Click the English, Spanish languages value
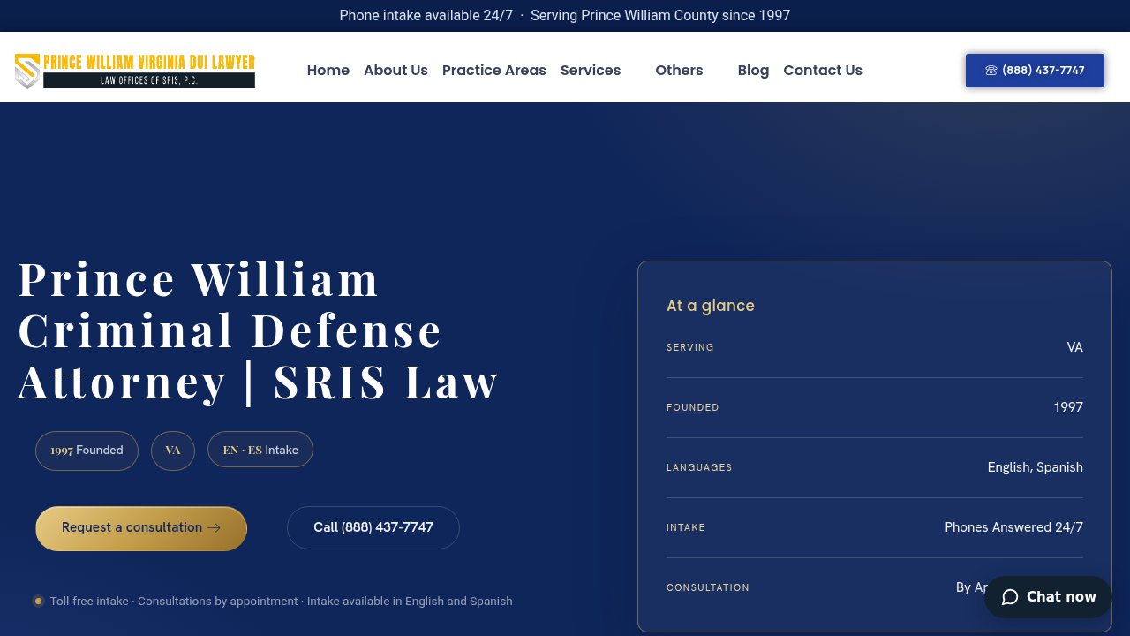 point(1035,467)
